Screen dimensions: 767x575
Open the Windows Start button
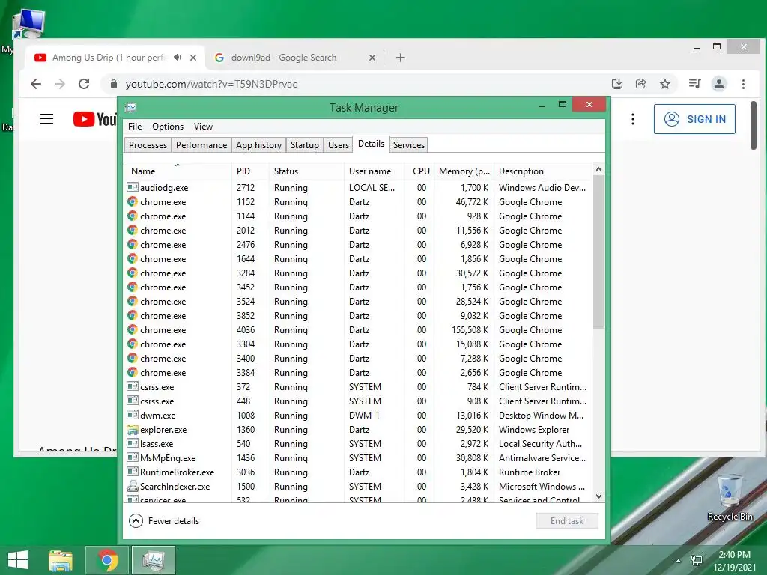[18, 560]
